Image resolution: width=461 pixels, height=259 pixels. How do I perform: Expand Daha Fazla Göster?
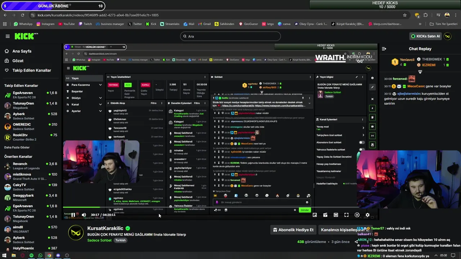point(17,147)
